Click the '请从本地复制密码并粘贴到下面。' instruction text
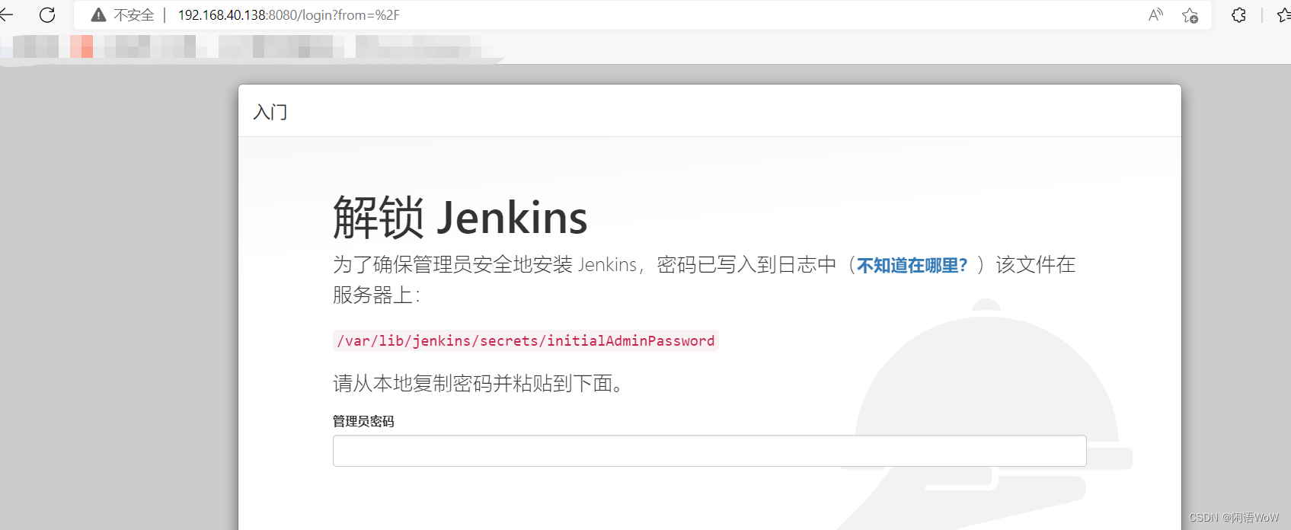1291x530 pixels. (x=480, y=383)
